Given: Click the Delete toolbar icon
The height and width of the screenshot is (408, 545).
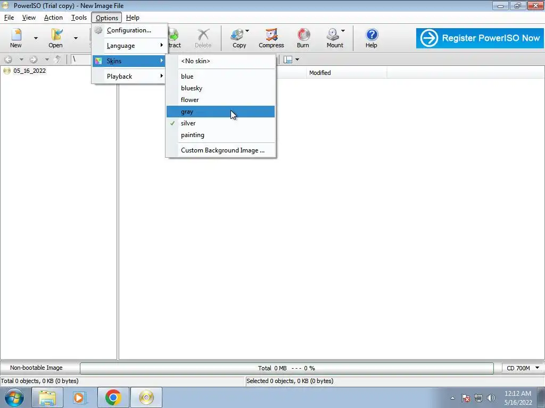Looking at the screenshot, I should click(203, 35).
